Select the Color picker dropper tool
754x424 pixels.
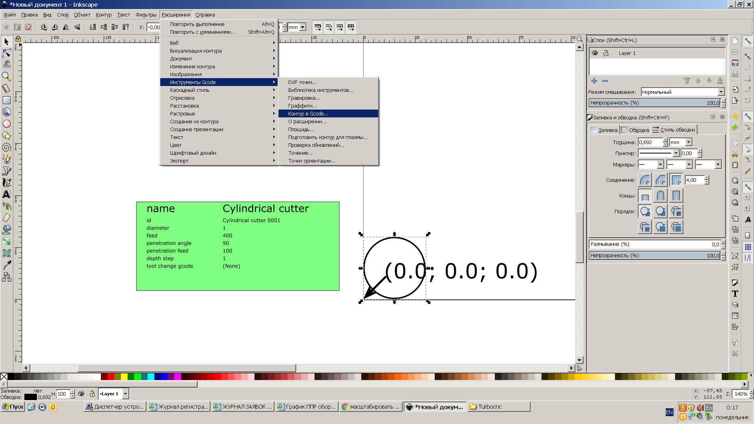coord(6,265)
